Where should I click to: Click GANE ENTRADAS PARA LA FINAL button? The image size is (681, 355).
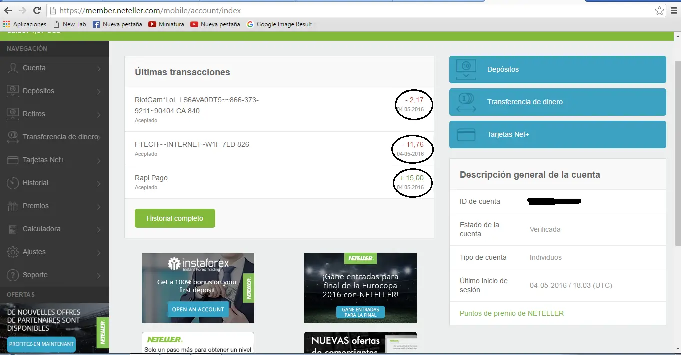tap(360, 312)
